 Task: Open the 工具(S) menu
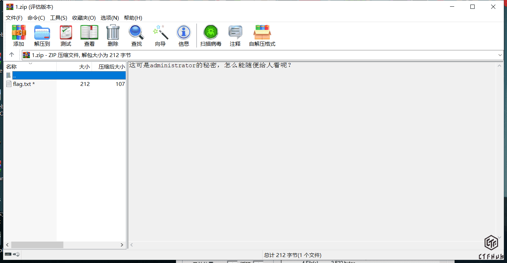pos(58,18)
